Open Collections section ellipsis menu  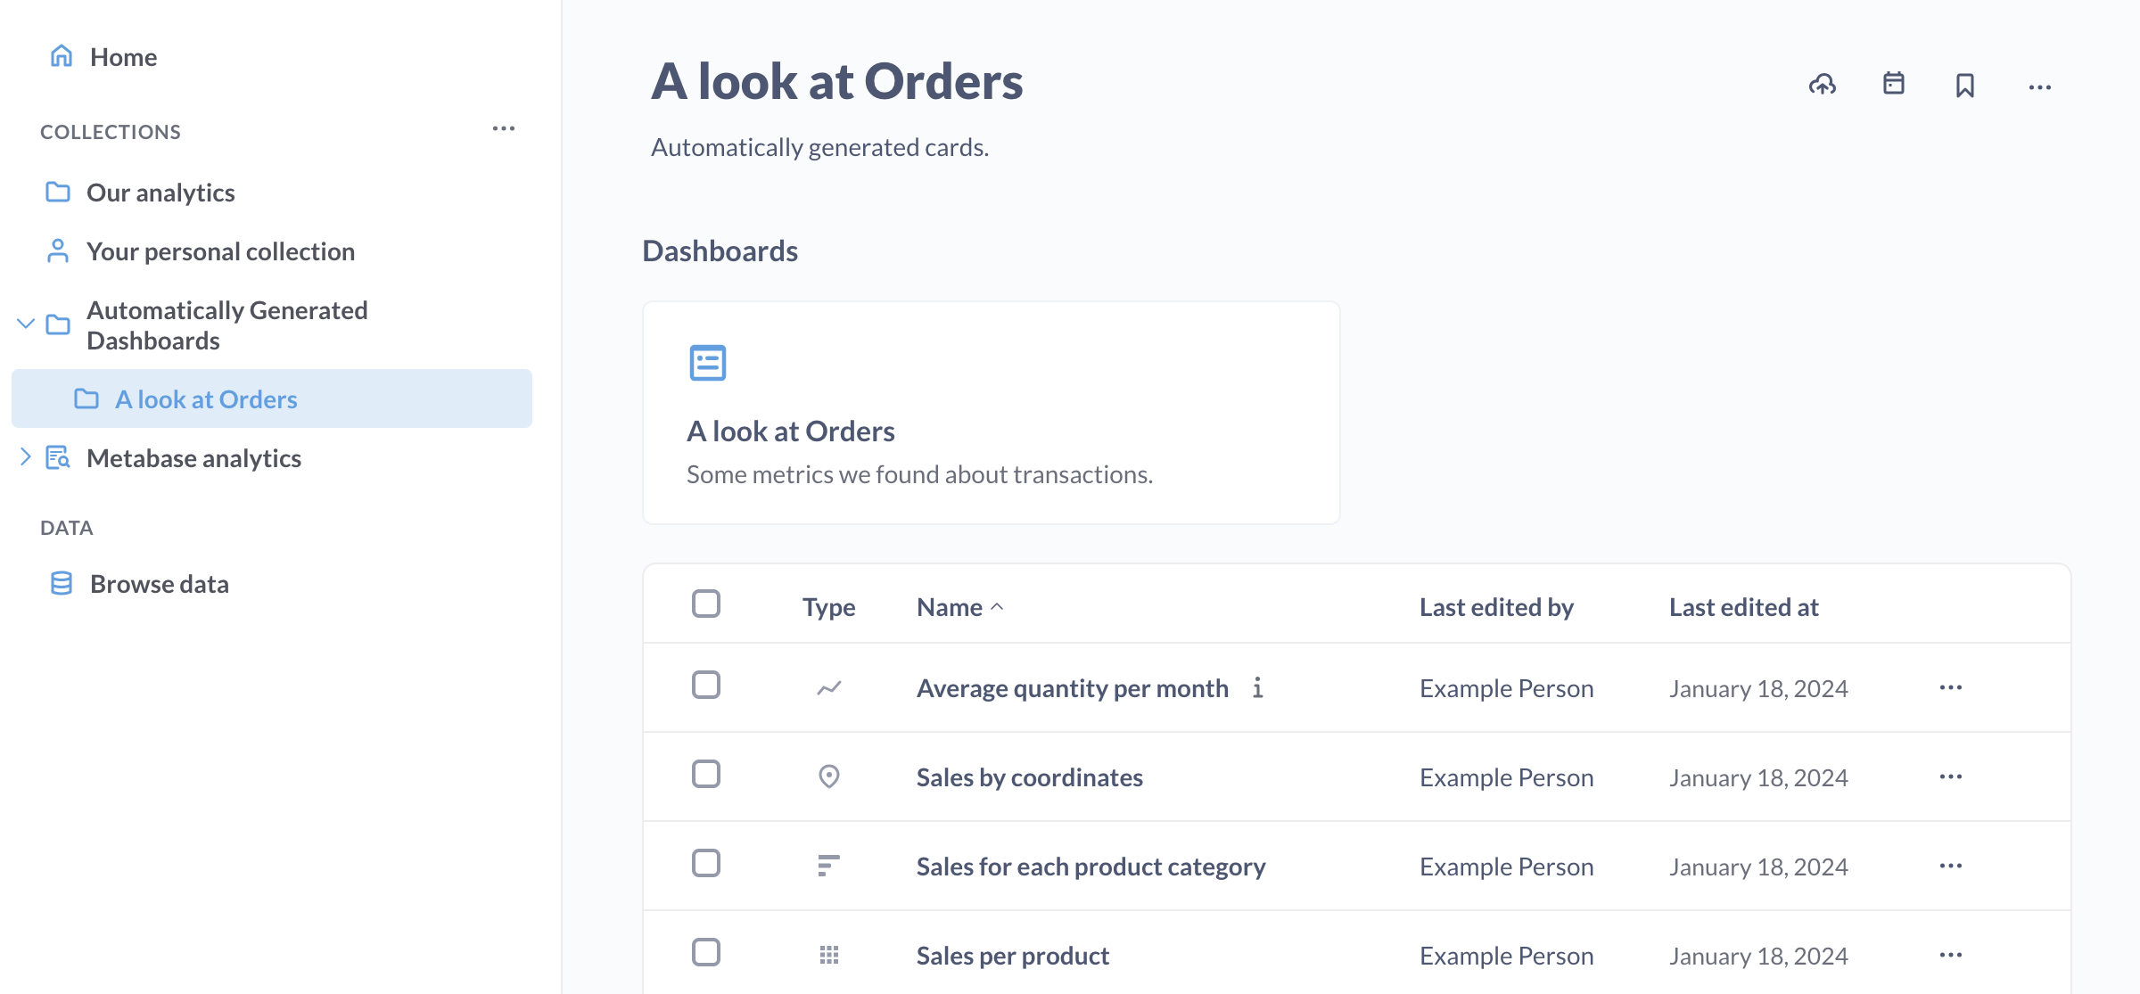coord(504,129)
